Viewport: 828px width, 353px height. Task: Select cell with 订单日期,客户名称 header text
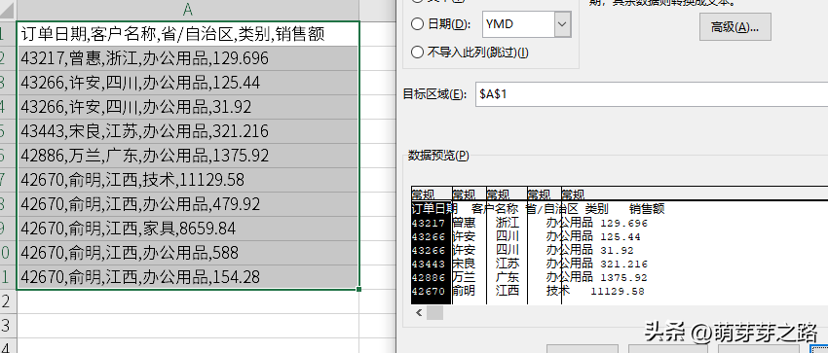[x=187, y=34]
